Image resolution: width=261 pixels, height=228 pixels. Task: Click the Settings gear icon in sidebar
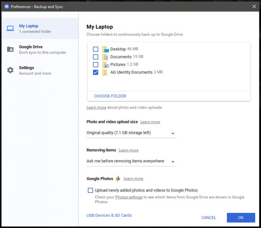click(10, 70)
